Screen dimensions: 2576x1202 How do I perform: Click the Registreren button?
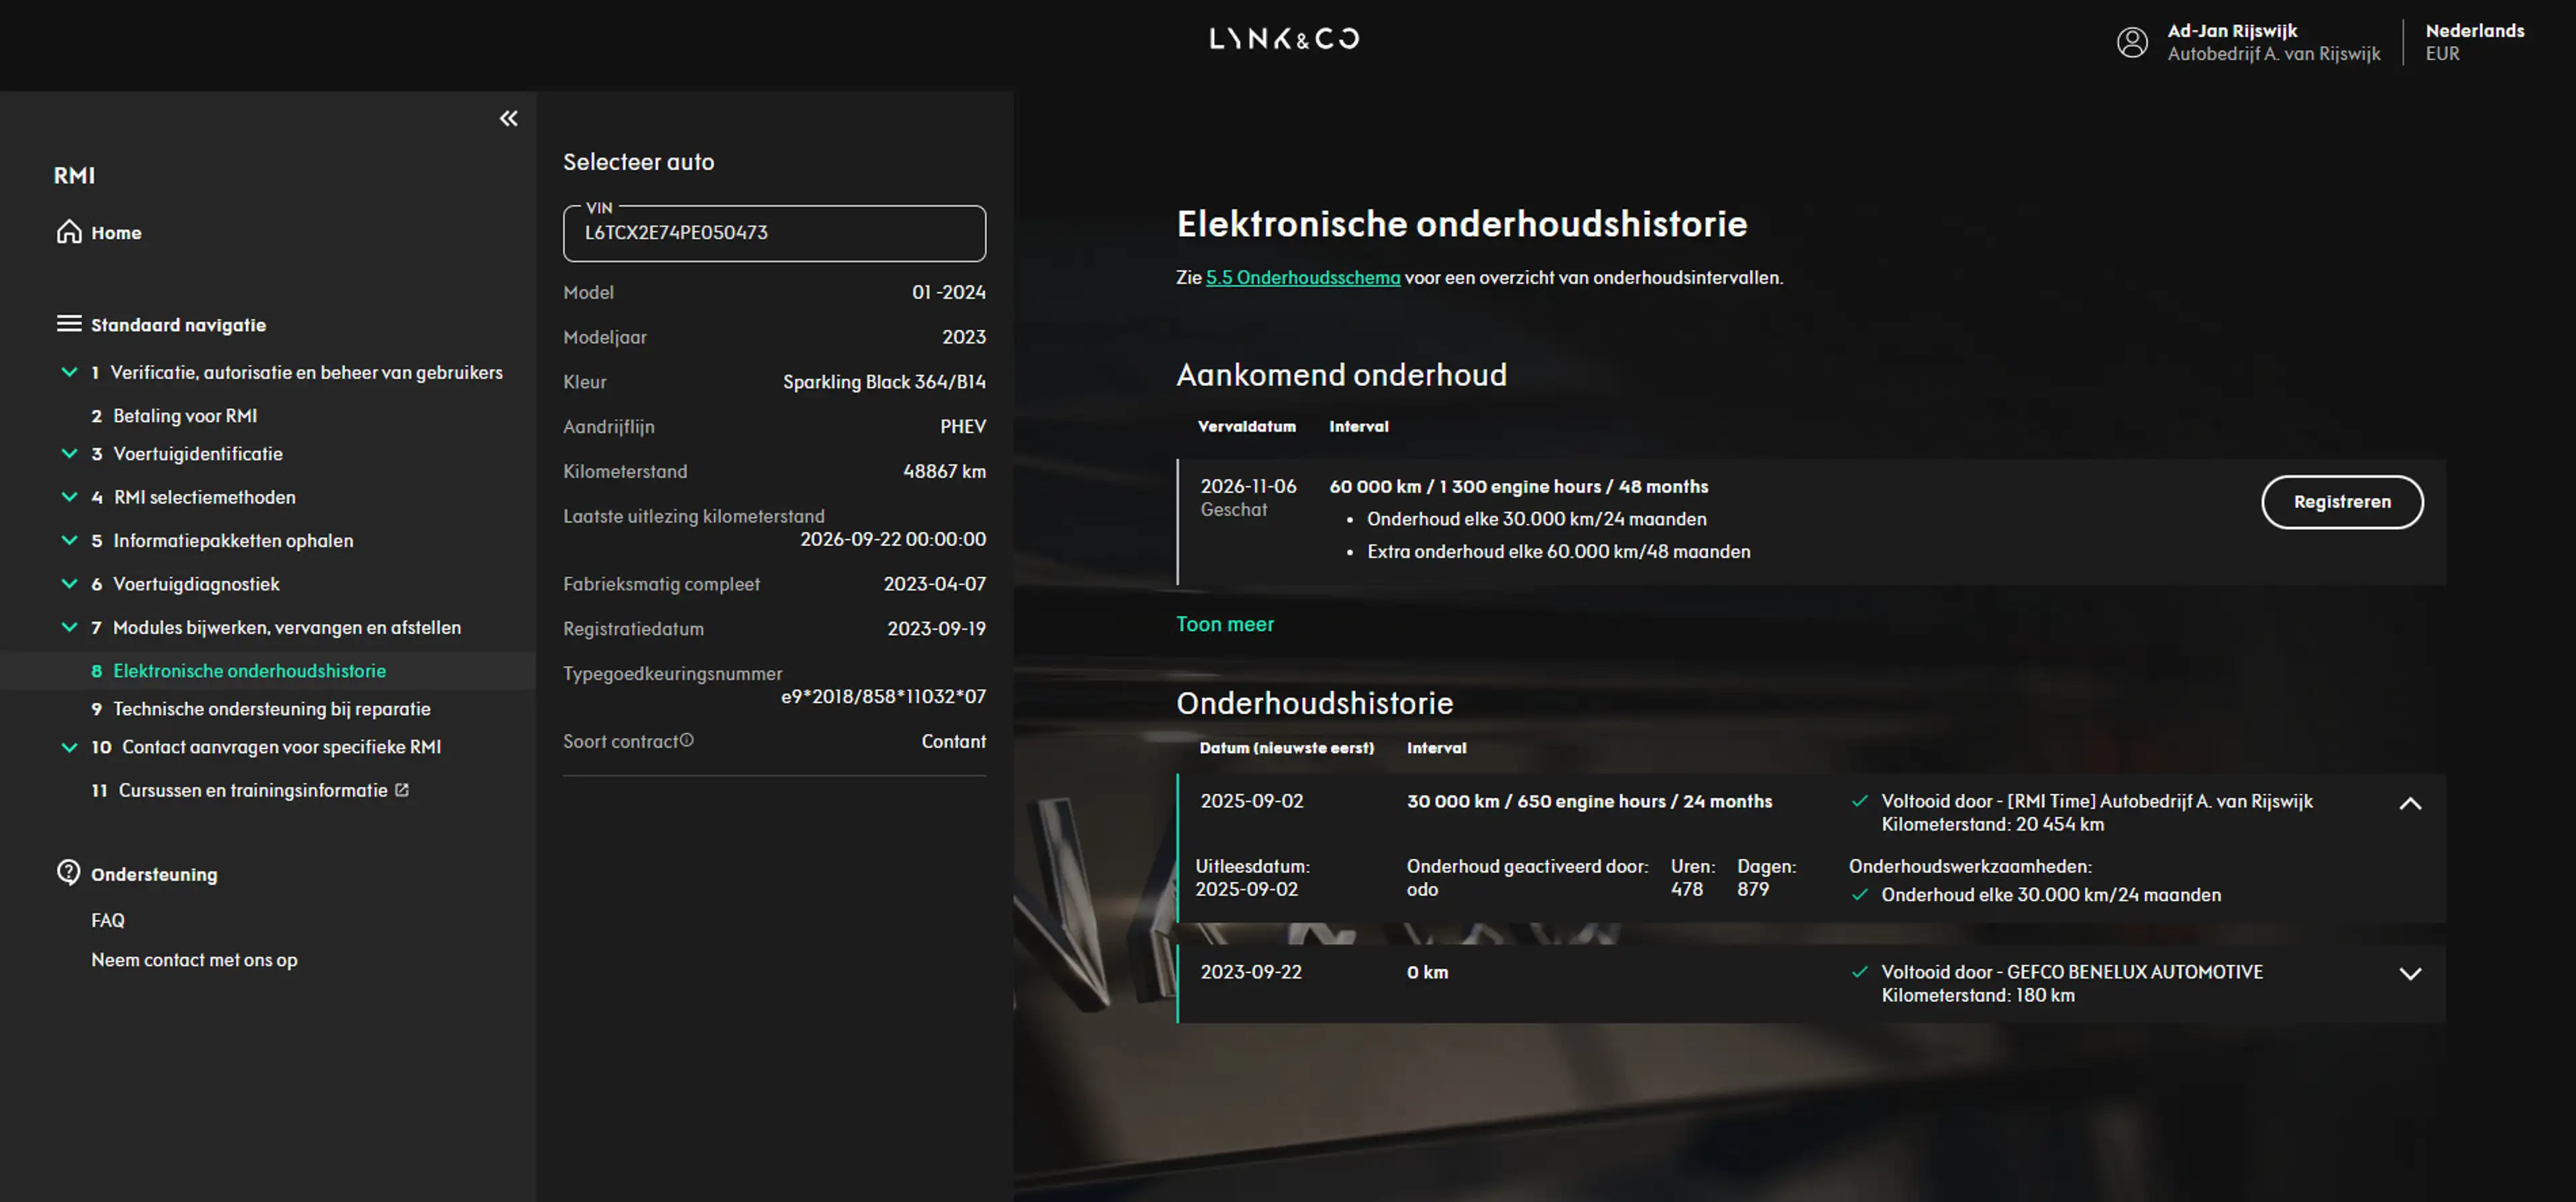tap(2342, 501)
